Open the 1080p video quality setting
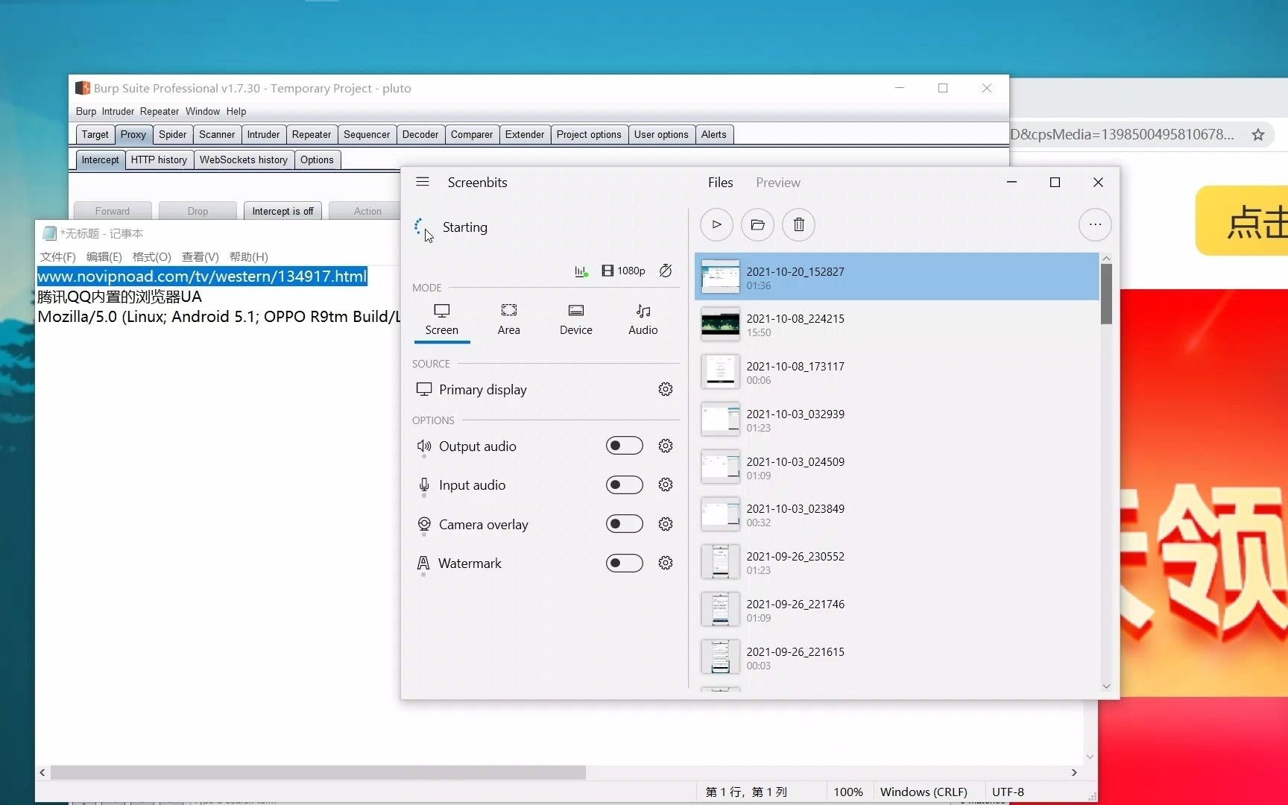 coord(623,271)
